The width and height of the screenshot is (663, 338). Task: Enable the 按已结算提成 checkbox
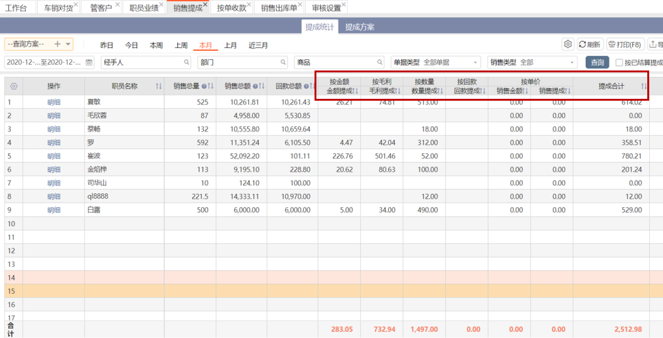(x=619, y=62)
